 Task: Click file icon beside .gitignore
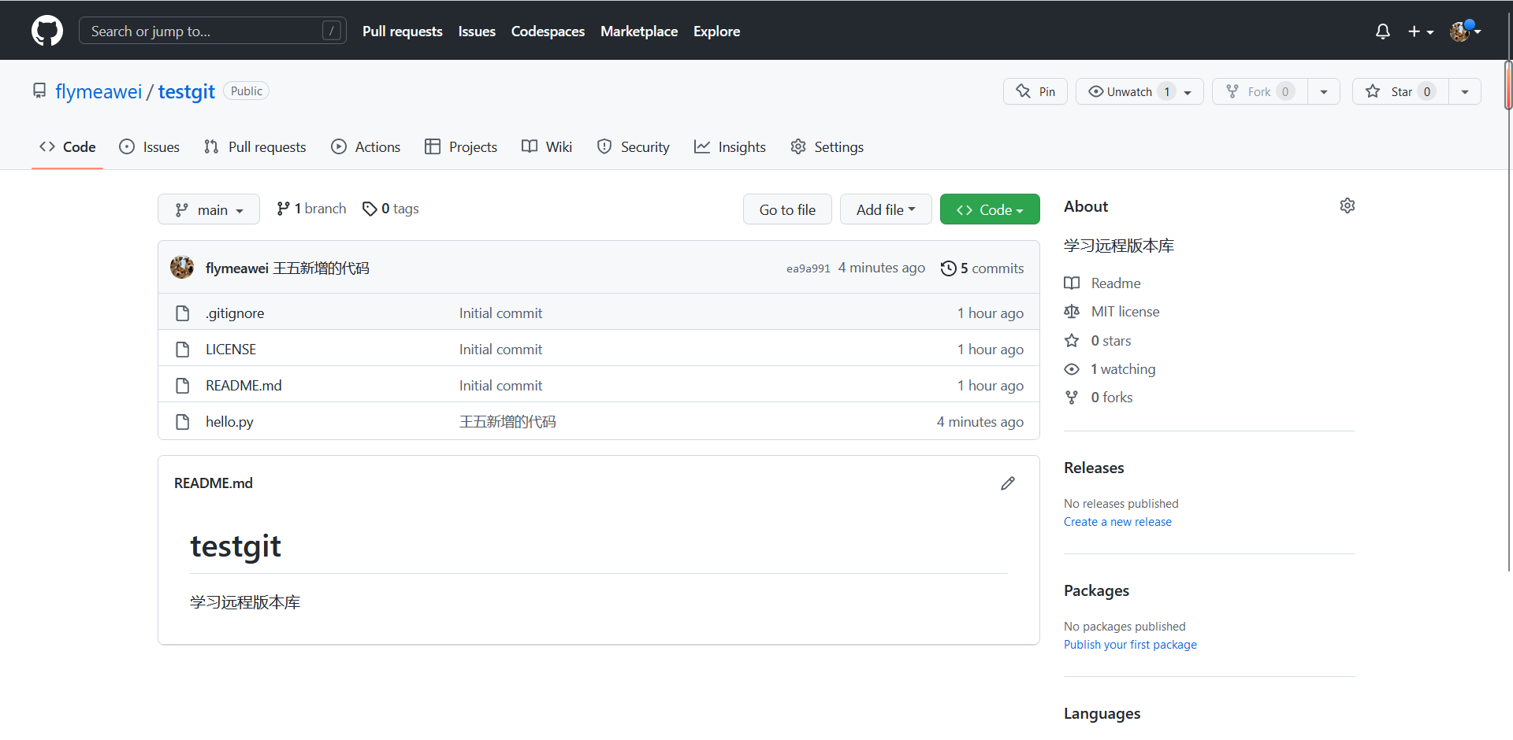[183, 313]
